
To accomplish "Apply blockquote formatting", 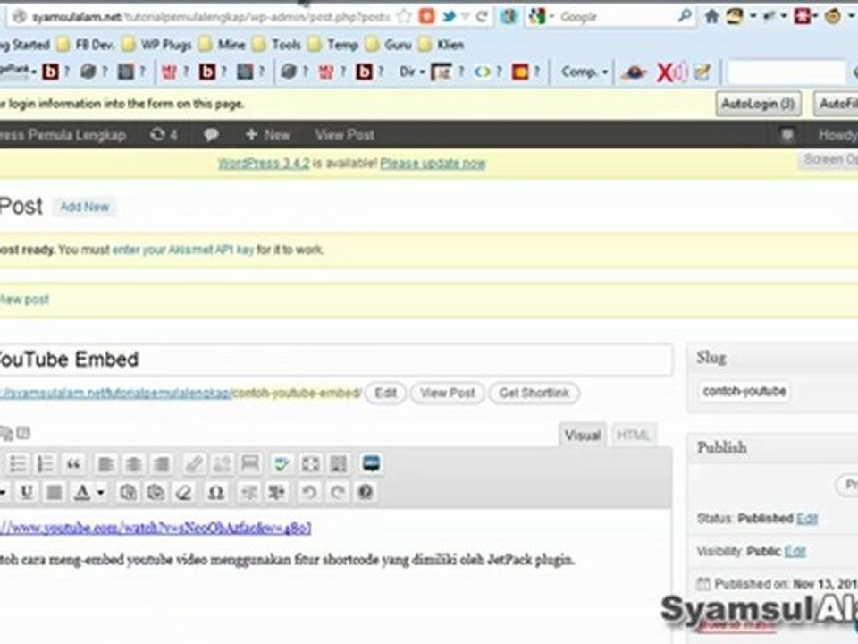I will click(73, 464).
